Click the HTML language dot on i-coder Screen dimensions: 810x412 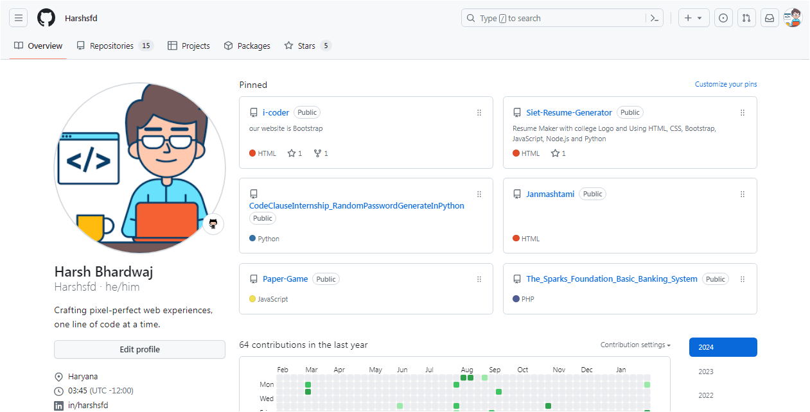coord(252,153)
